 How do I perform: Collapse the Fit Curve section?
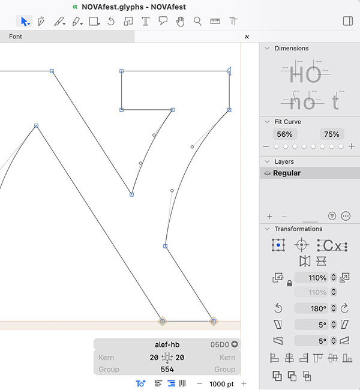click(x=267, y=122)
